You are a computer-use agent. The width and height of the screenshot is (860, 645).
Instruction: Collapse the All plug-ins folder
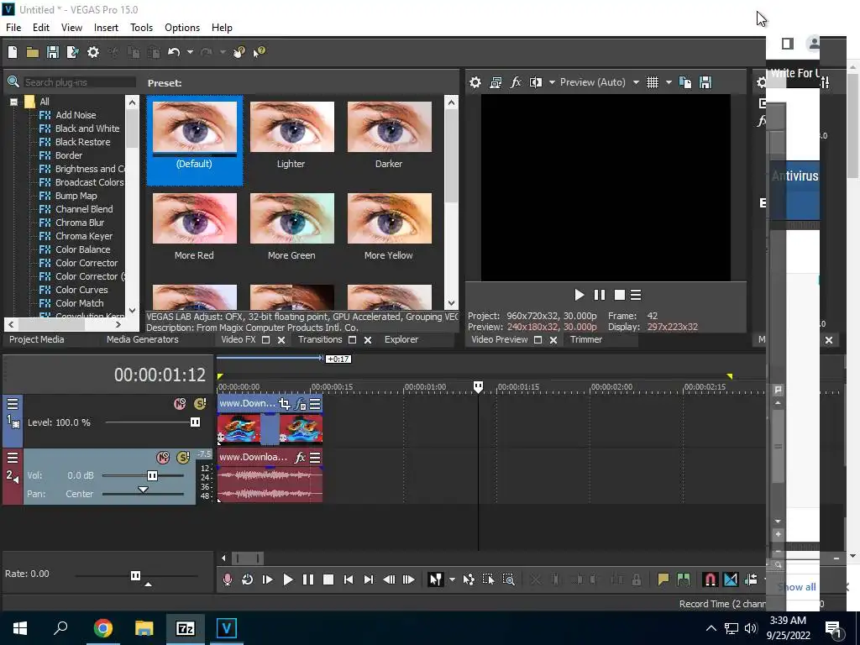click(13, 102)
